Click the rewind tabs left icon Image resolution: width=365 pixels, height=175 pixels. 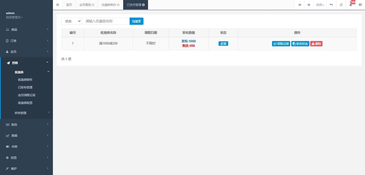[x=300, y=5]
